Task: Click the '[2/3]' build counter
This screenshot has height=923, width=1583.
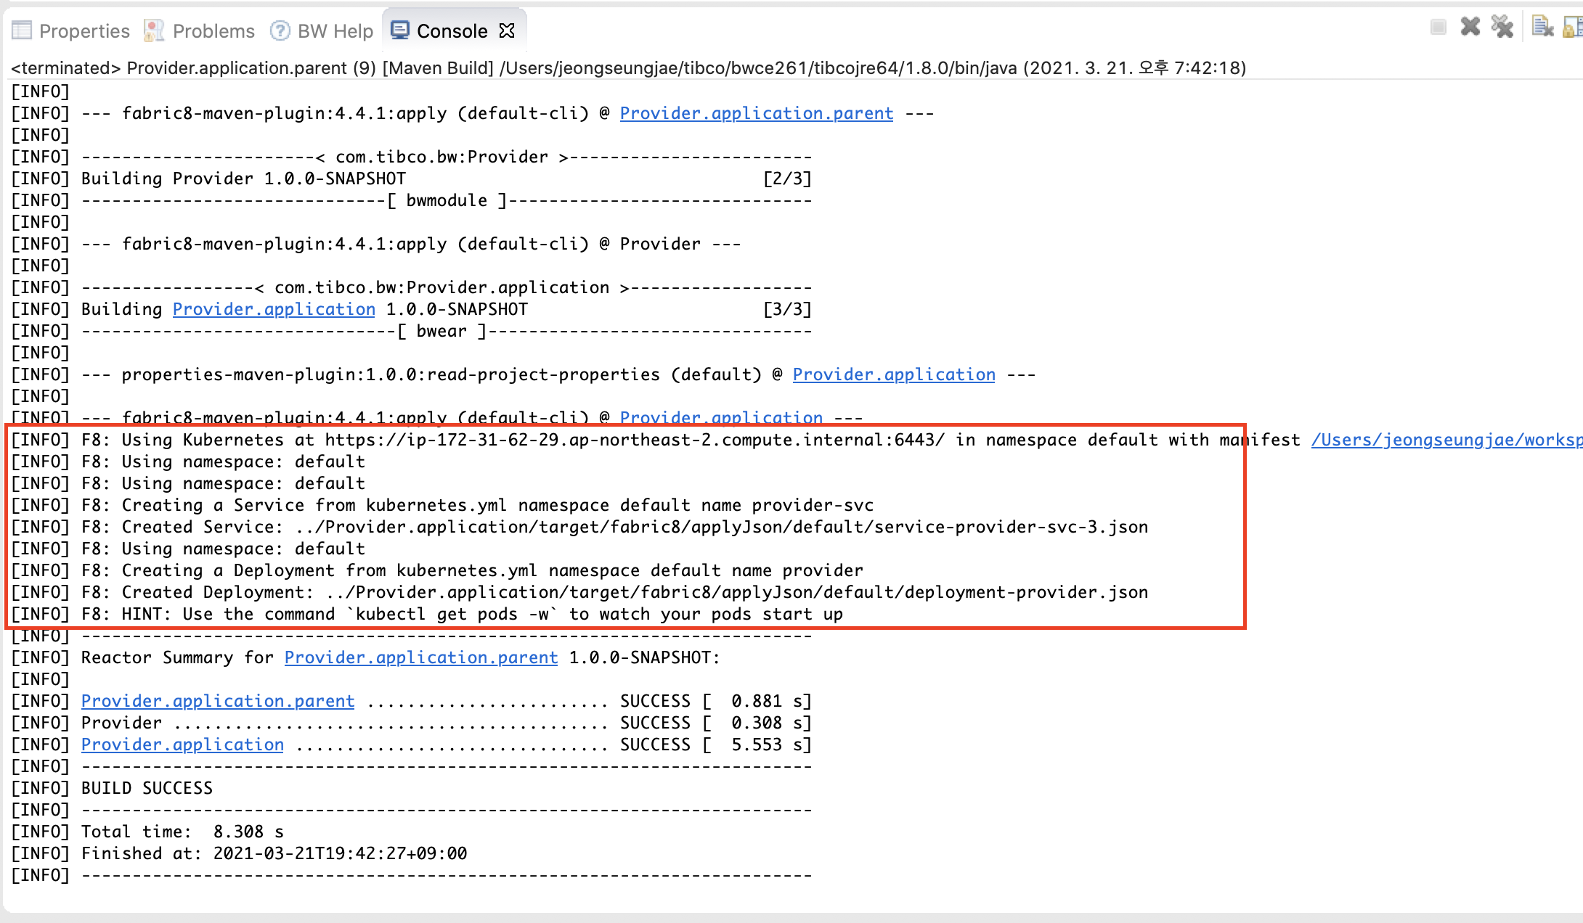Action: coord(787,179)
